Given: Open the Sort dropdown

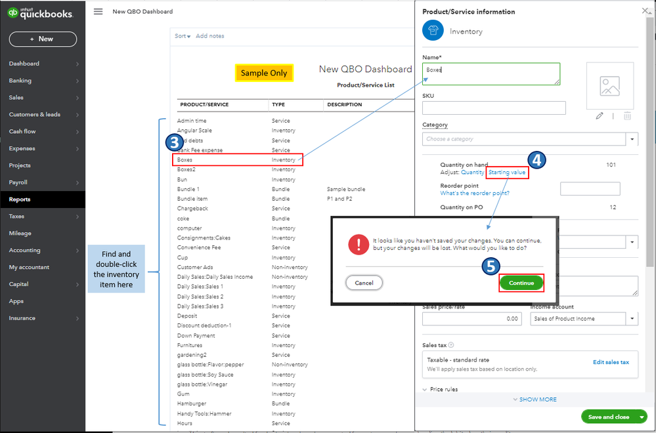Looking at the screenshot, I should (183, 36).
